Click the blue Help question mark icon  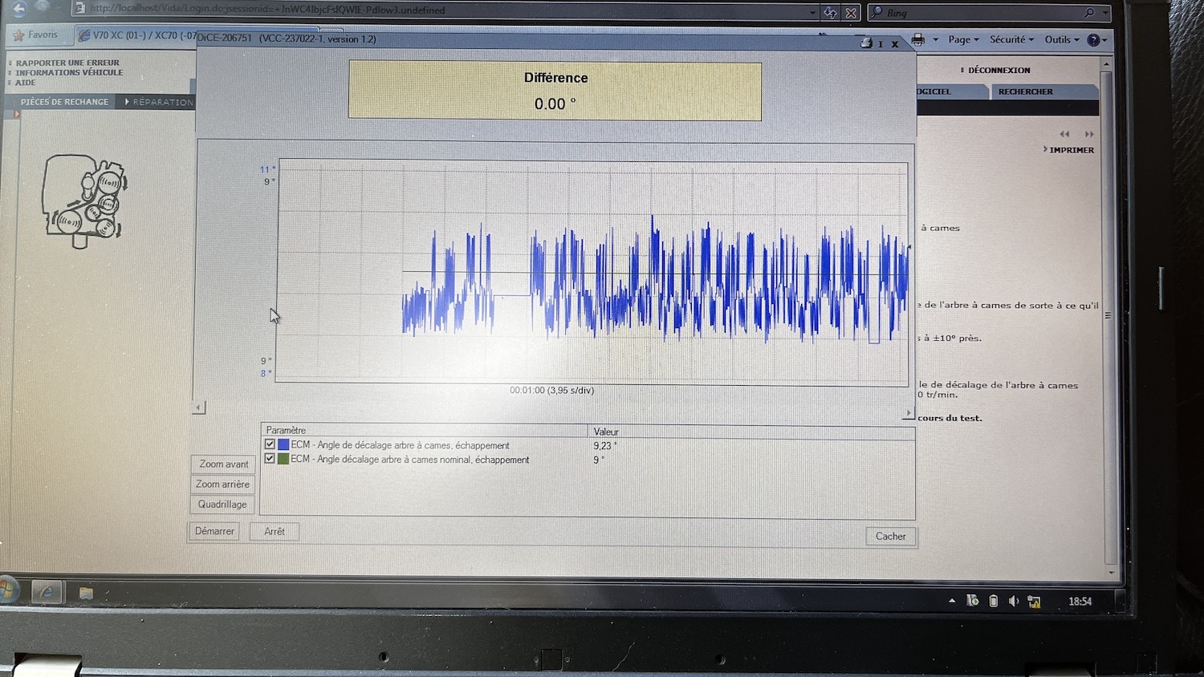[1093, 39]
